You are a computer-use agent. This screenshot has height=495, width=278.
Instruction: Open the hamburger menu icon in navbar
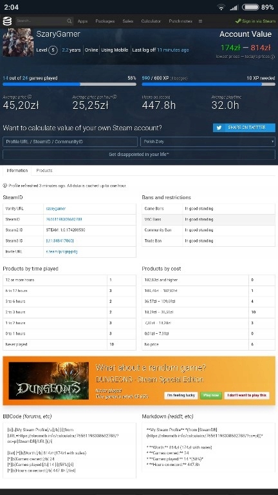(x=200, y=21)
